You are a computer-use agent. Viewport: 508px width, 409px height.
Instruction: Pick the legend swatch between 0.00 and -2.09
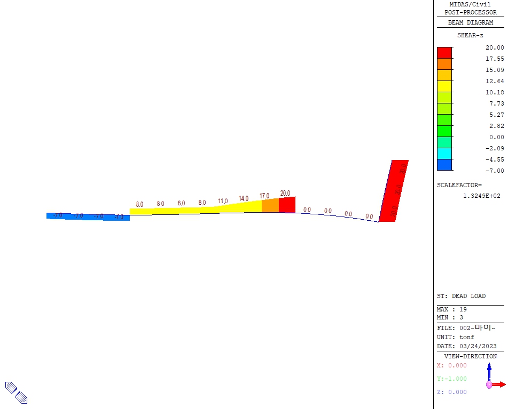(444, 142)
